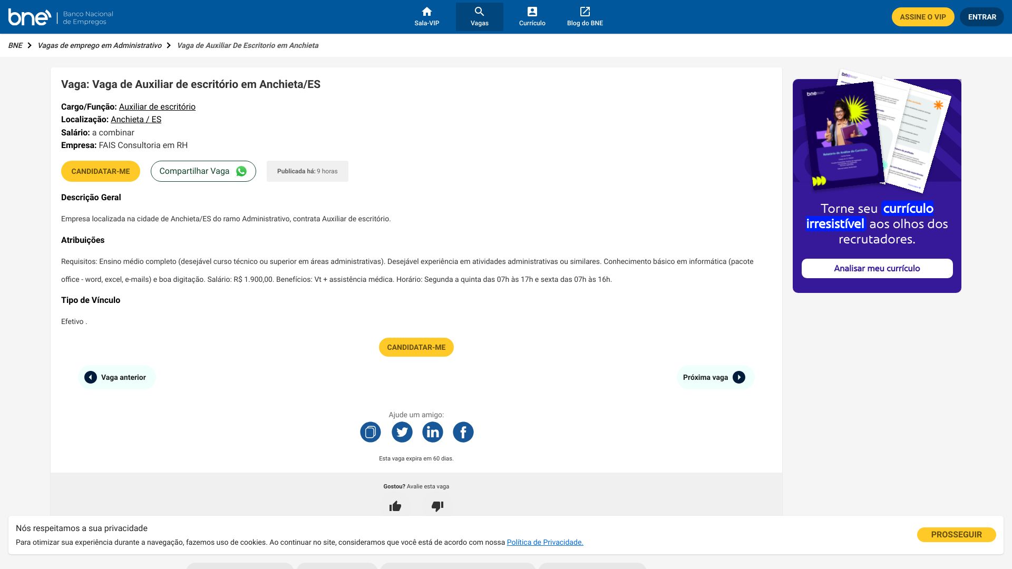Select the current vaga breadcrumb text
Screen dimensions: 1012x569
tap(248, 45)
